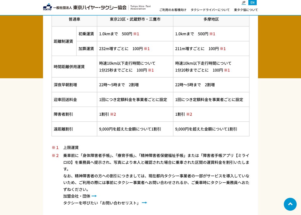The width and height of the screenshot is (301, 215).
Task: Click the arrow next to 加盟会社・団体
Action: click(x=94, y=196)
